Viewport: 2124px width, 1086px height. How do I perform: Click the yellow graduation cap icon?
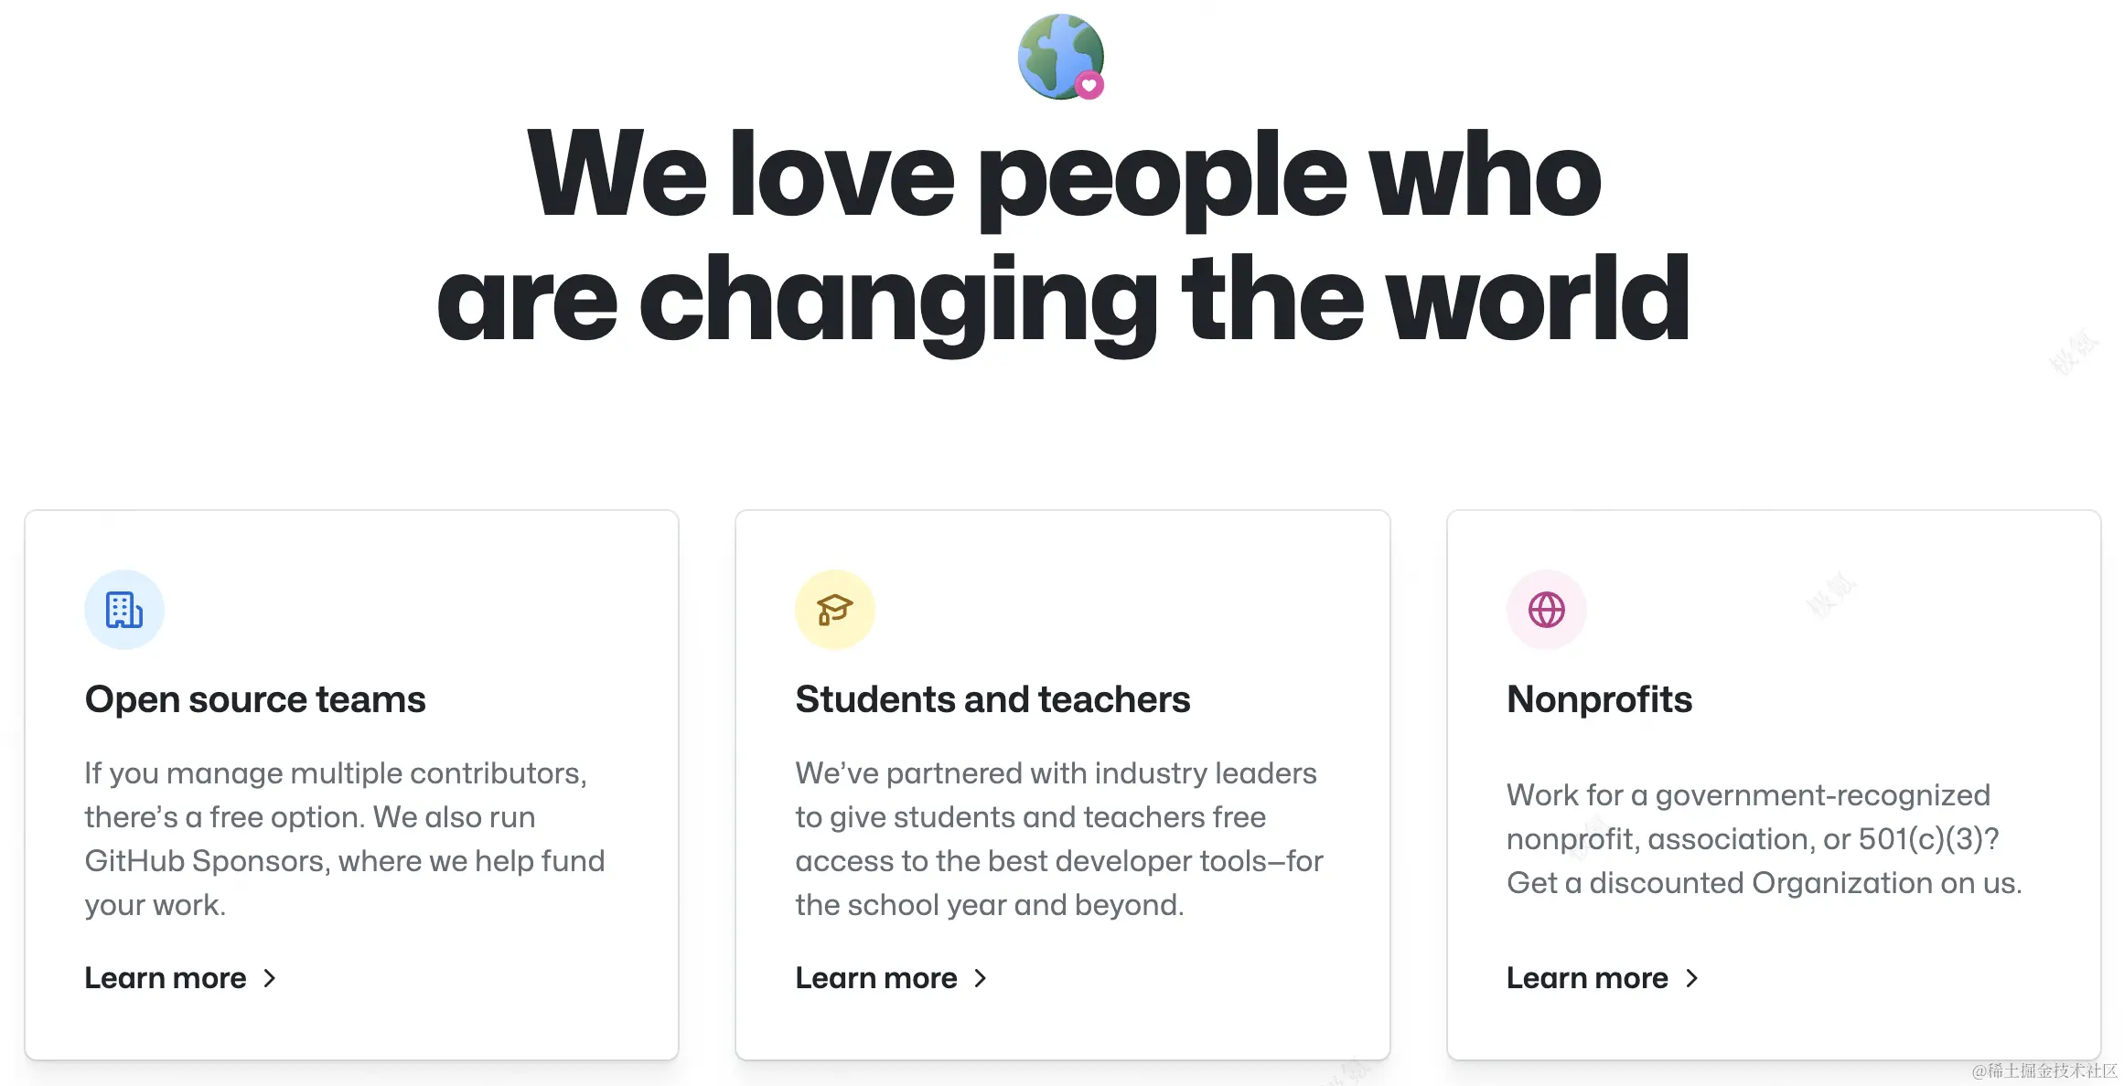click(x=834, y=610)
